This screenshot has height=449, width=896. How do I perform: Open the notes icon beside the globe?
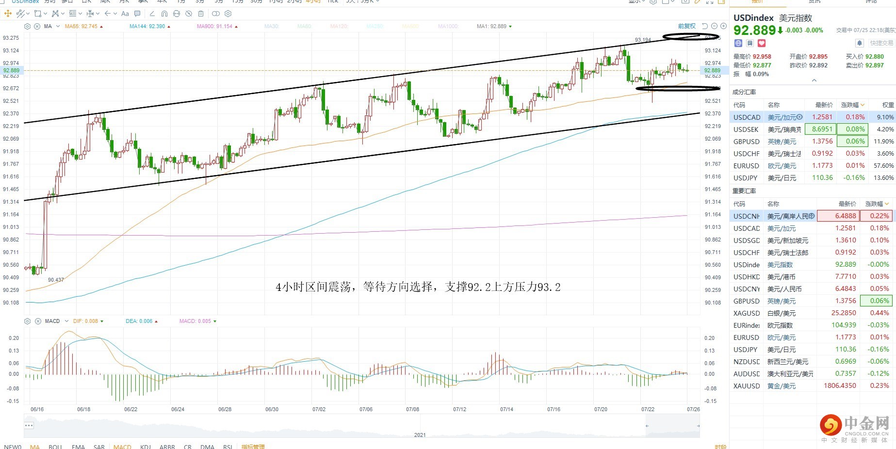coord(750,43)
